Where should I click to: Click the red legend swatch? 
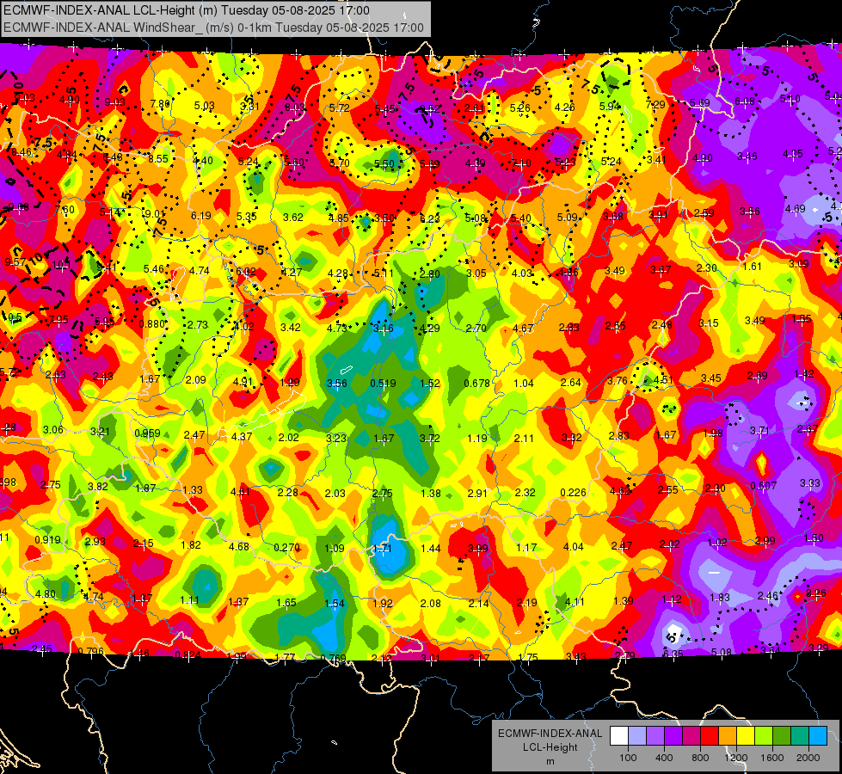[x=710, y=736]
